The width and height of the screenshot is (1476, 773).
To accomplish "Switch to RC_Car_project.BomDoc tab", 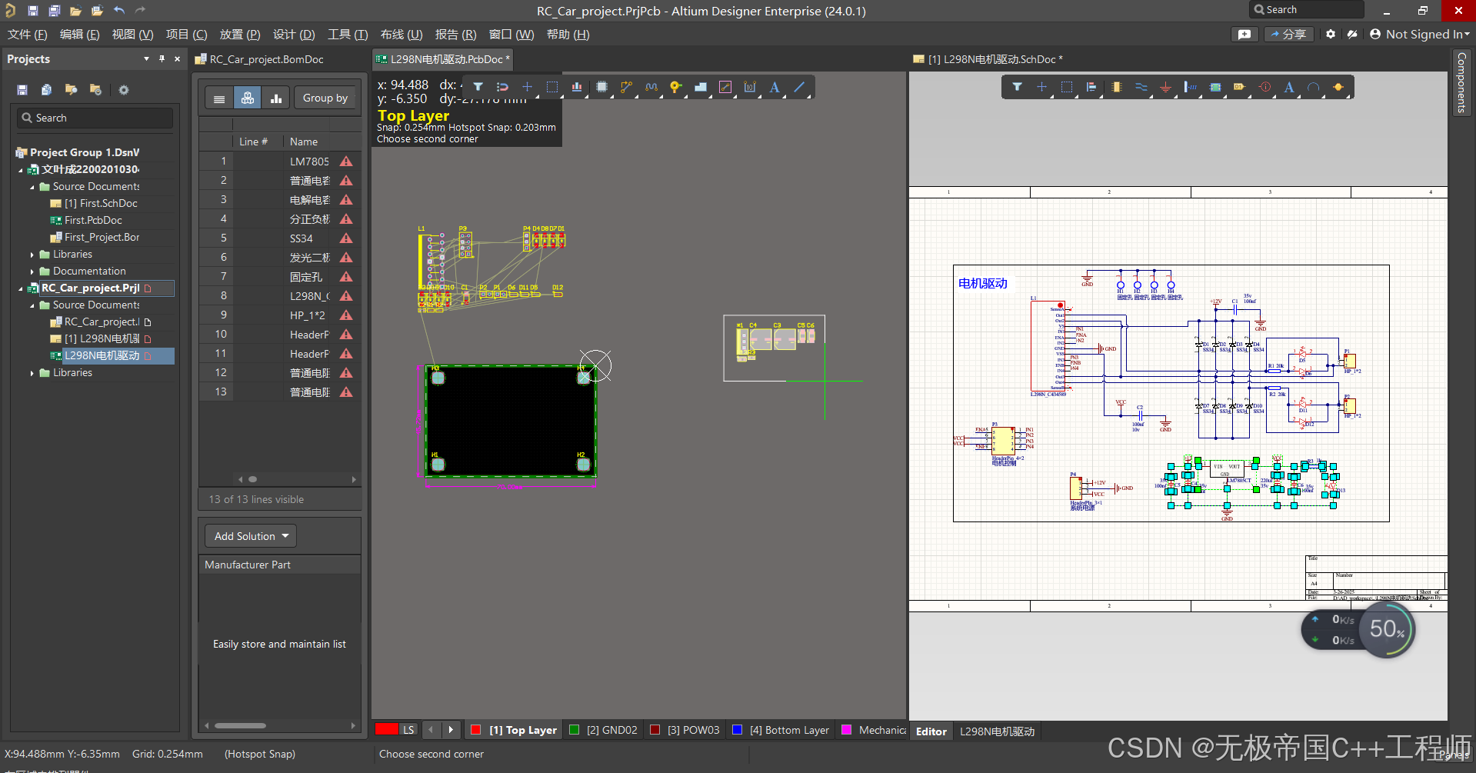I will (x=259, y=59).
